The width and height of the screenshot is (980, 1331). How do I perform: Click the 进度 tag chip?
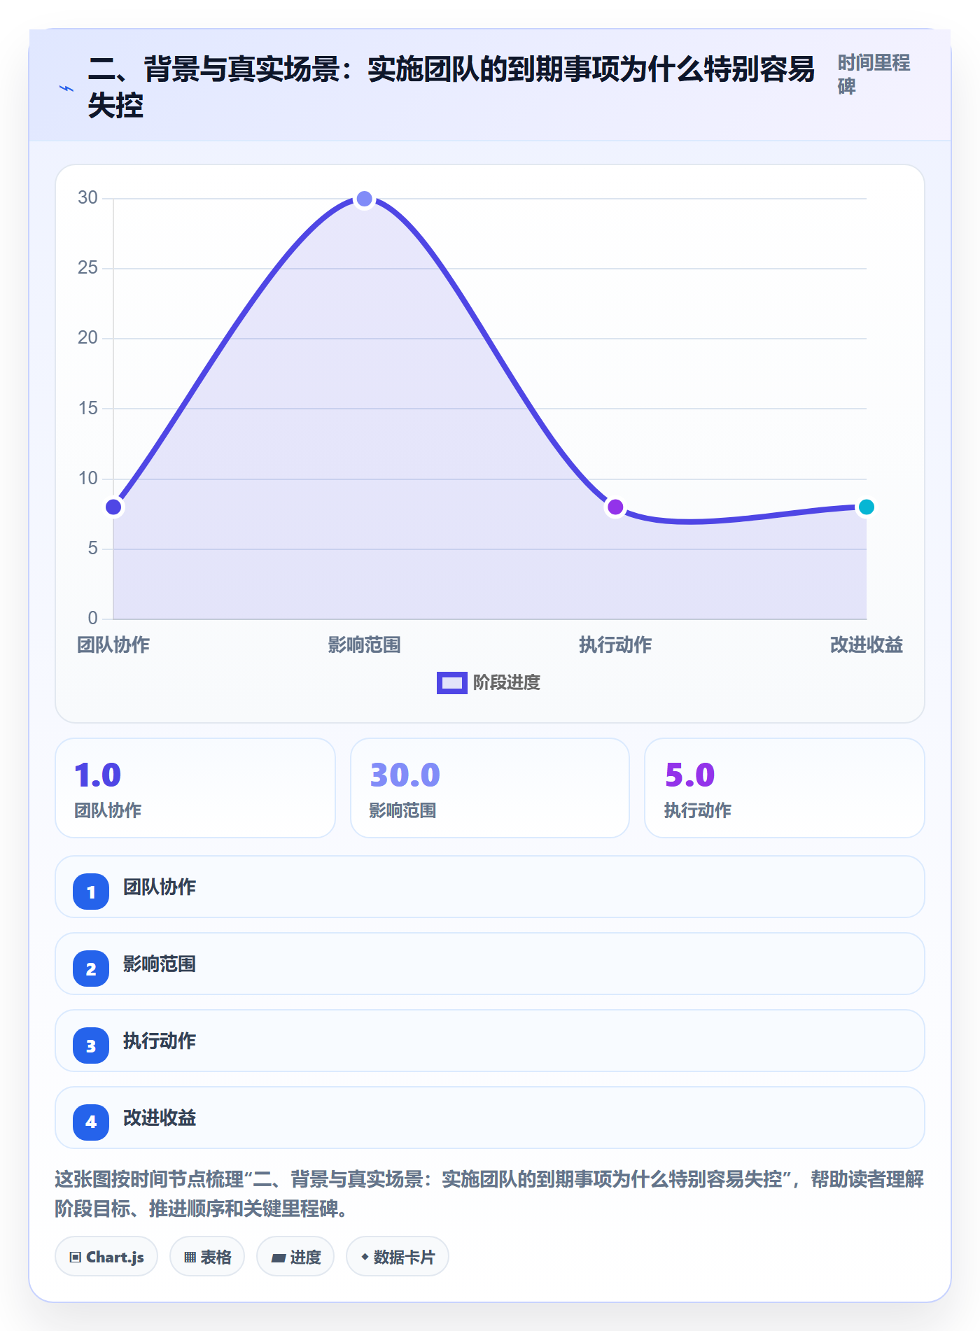(295, 1257)
